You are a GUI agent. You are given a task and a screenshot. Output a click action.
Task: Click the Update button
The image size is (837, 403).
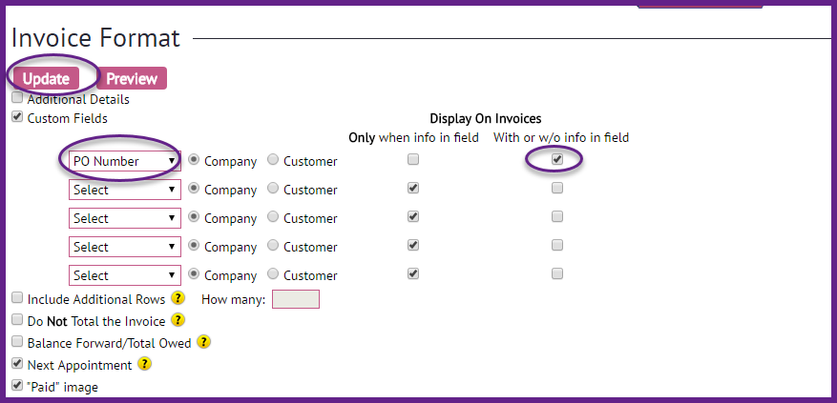click(x=46, y=79)
